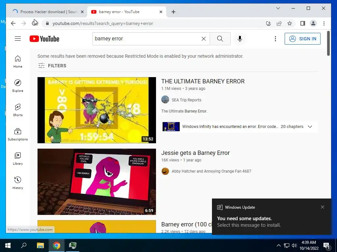Open the network tray icon
The width and height of the screenshot is (337, 252).
tap(287, 245)
